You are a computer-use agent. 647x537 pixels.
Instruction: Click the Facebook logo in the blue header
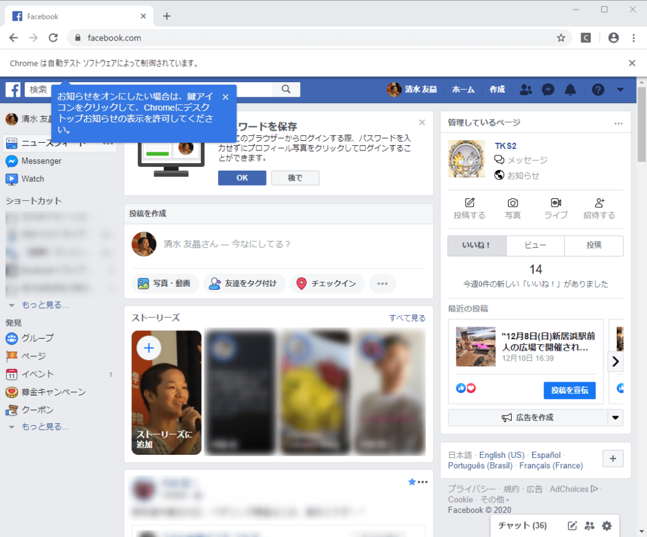pyautogui.click(x=13, y=90)
